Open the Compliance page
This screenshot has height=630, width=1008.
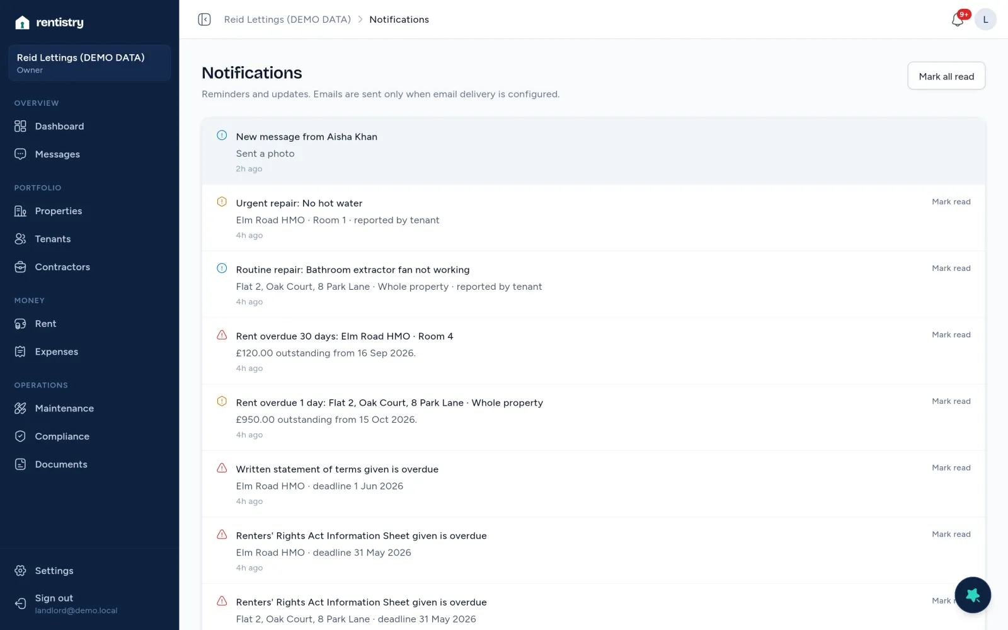[89, 436]
